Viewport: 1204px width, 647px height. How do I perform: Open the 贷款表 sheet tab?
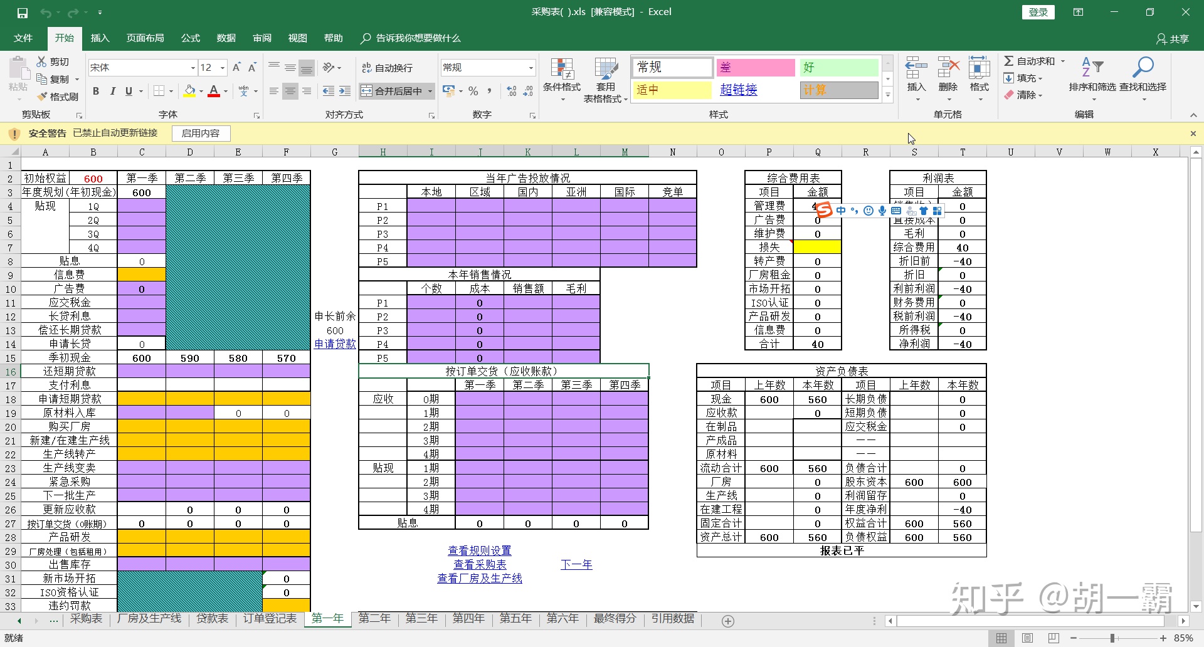pos(212,619)
